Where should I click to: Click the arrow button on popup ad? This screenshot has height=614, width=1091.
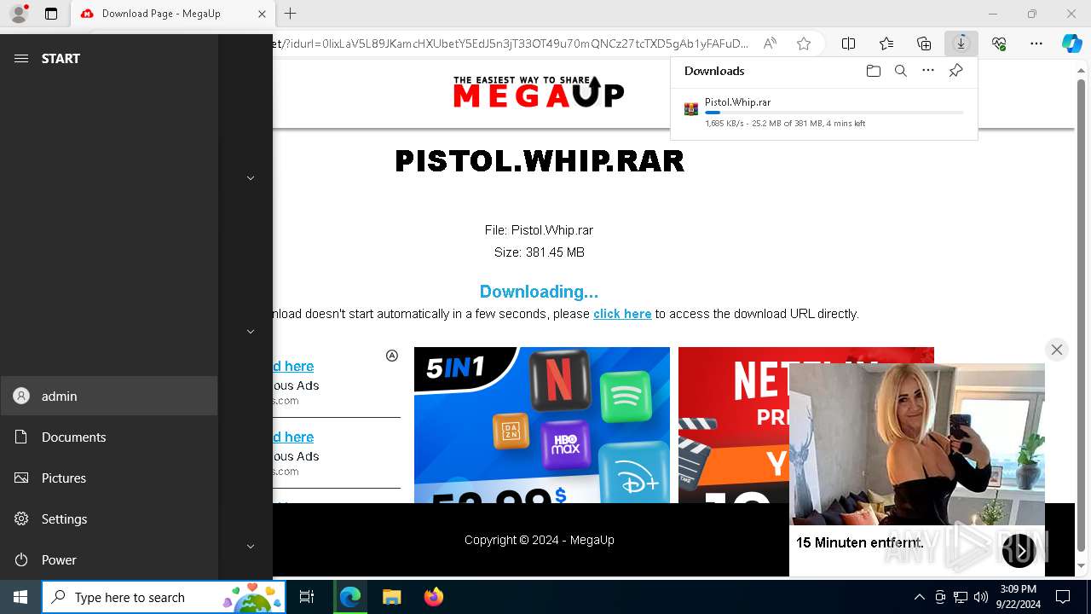tap(1019, 551)
